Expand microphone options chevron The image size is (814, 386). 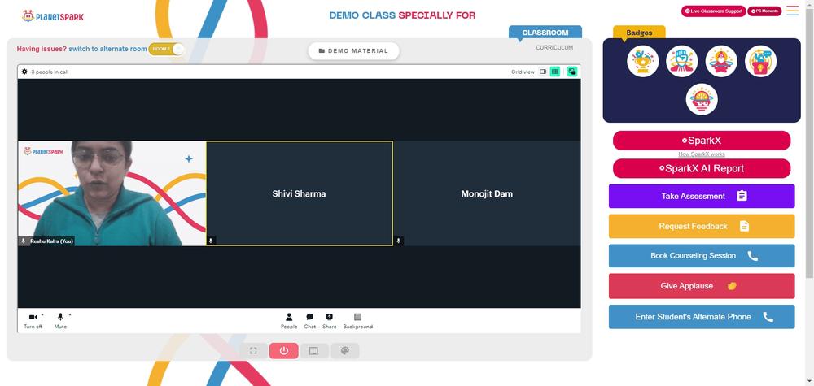(x=70, y=314)
